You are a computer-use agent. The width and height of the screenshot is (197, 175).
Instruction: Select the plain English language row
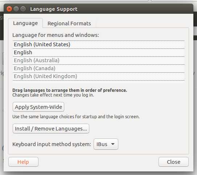[99, 52]
